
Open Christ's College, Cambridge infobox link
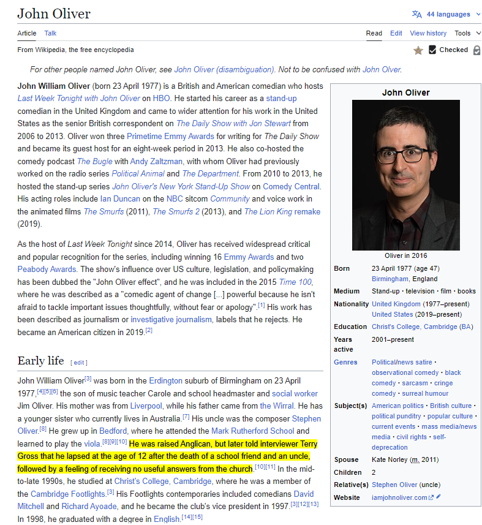(x=415, y=327)
